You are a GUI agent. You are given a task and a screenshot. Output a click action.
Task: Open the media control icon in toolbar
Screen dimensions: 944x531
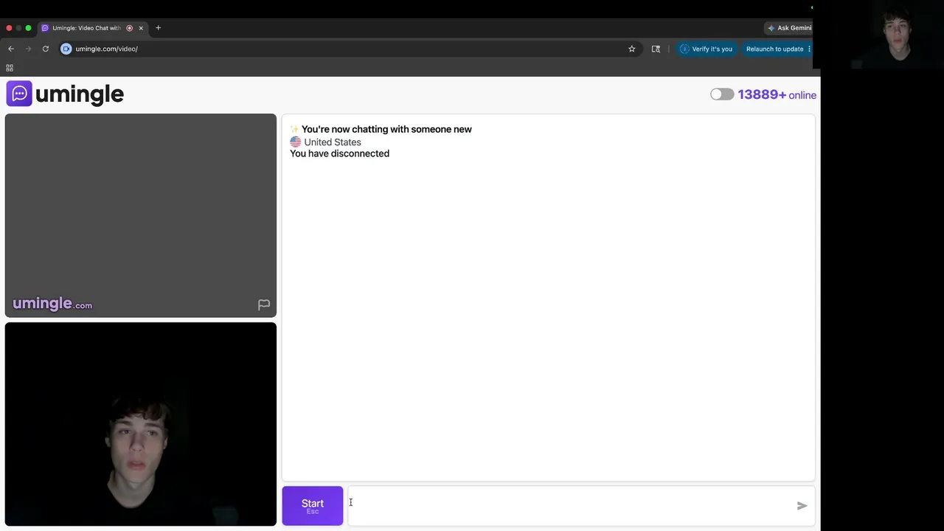pos(656,49)
